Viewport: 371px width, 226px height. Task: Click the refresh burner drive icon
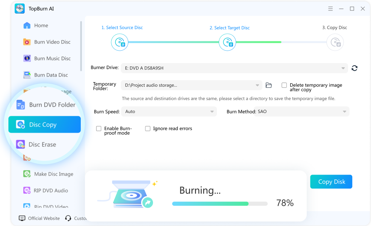click(354, 68)
